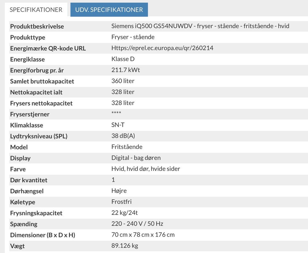The image size is (308, 253).
Task: Click the eprel.ec.europa.eu energy label URL
Action: pos(162,48)
